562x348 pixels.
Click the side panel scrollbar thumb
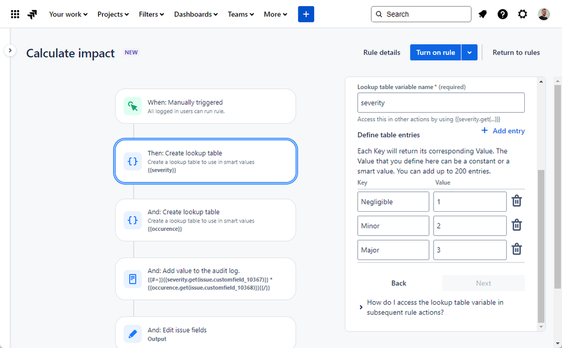pos(541,247)
